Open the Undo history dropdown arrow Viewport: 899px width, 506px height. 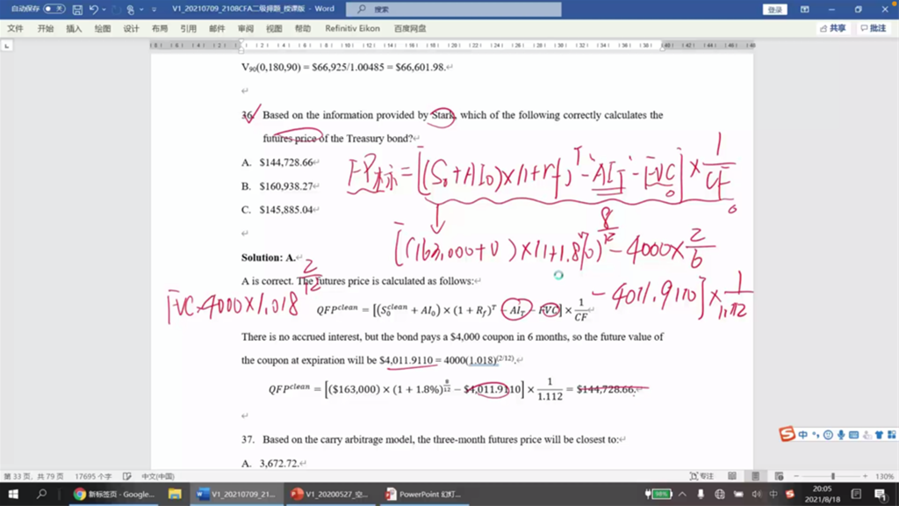click(x=104, y=9)
